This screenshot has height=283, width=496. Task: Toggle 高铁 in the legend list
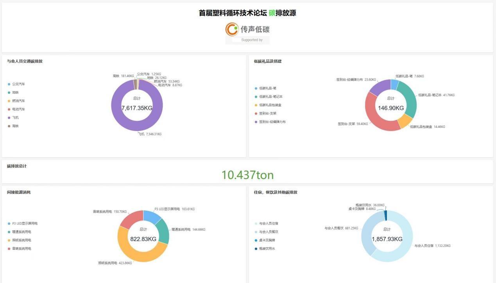point(13,126)
